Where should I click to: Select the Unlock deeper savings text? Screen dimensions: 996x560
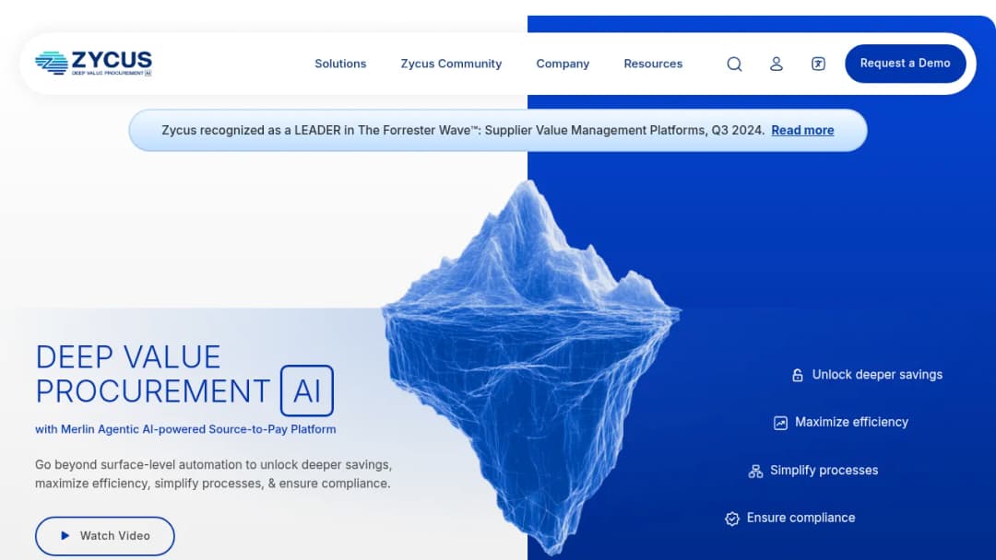pyautogui.click(x=877, y=375)
